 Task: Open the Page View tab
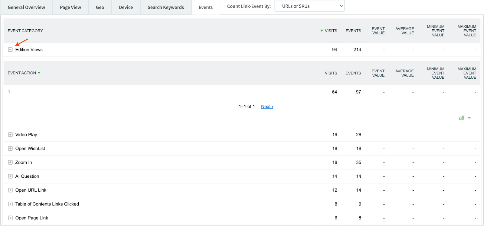point(70,7)
